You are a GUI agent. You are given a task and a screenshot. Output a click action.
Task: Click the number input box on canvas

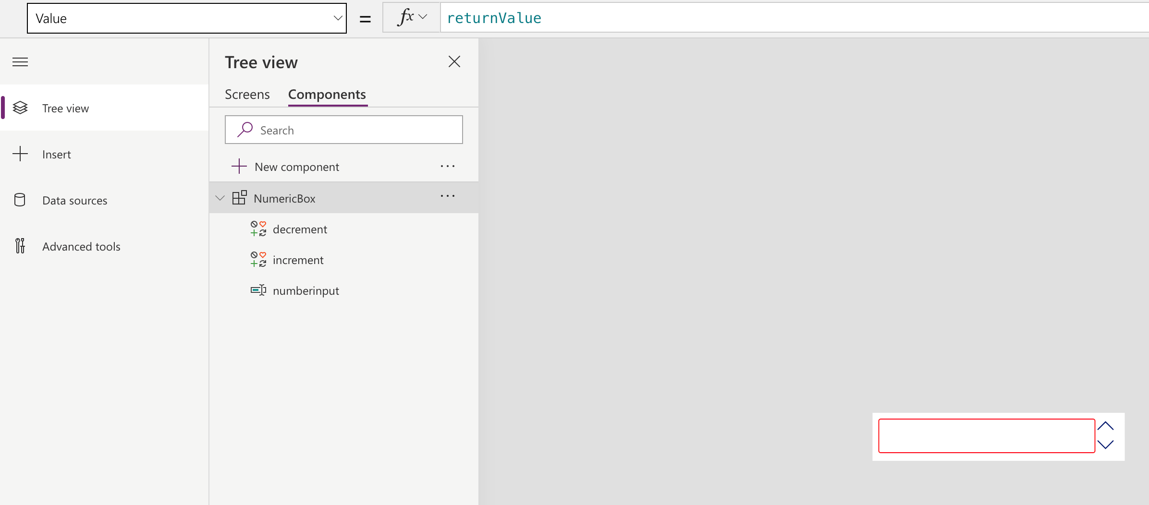tap(987, 436)
